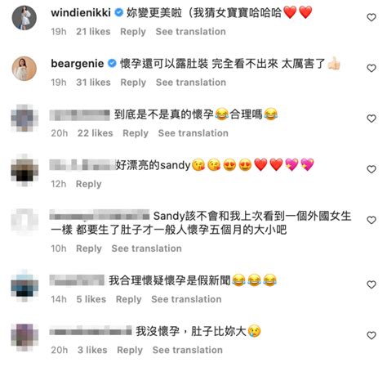This screenshot has width=387, height=367.
Task: See translation of beargenie's comment
Action: 191,83
